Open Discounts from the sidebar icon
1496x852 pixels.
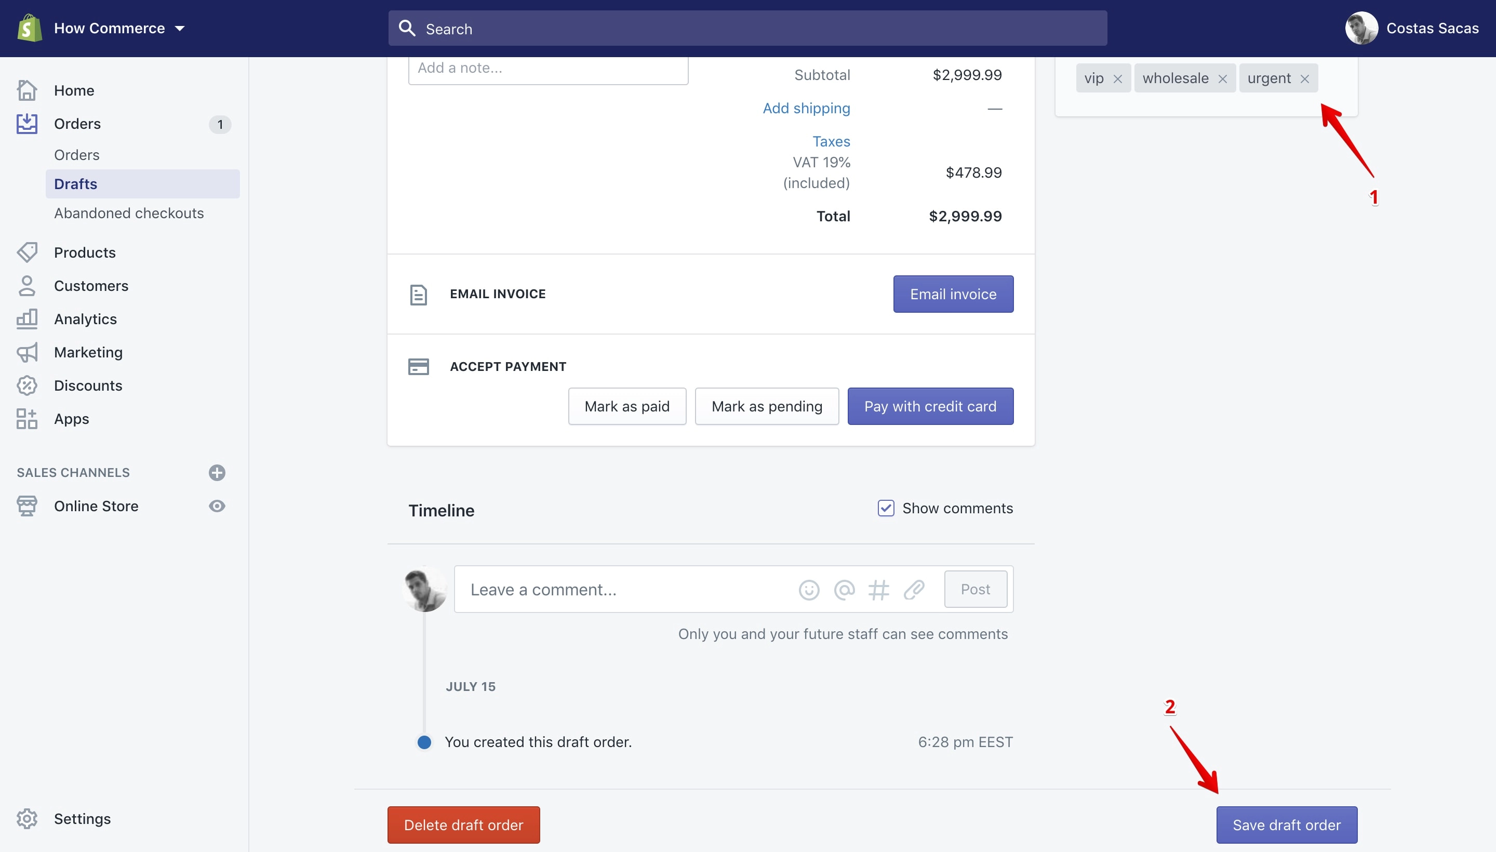tap(27, 385)
